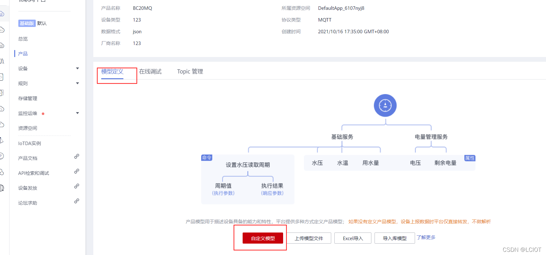Open 存储管理 in the sidebar
Image resolution: width=546 pixels, height=255 pixels.
[28, 98]
